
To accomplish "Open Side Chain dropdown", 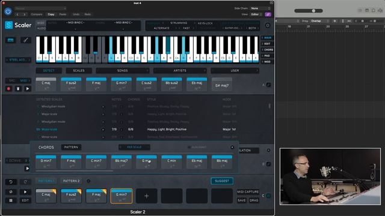I will coord(260,8).
